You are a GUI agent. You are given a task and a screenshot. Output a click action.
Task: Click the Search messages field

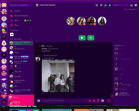(120, 5)
